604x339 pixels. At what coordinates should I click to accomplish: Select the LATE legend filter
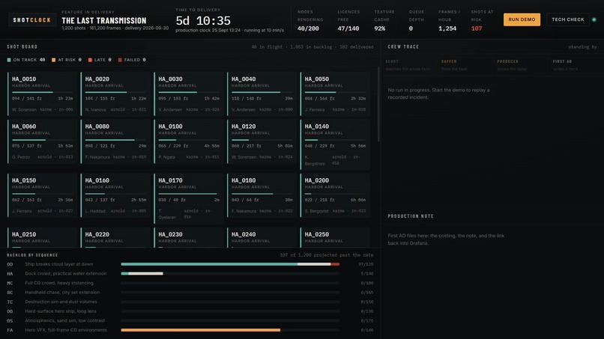(100, 60)
